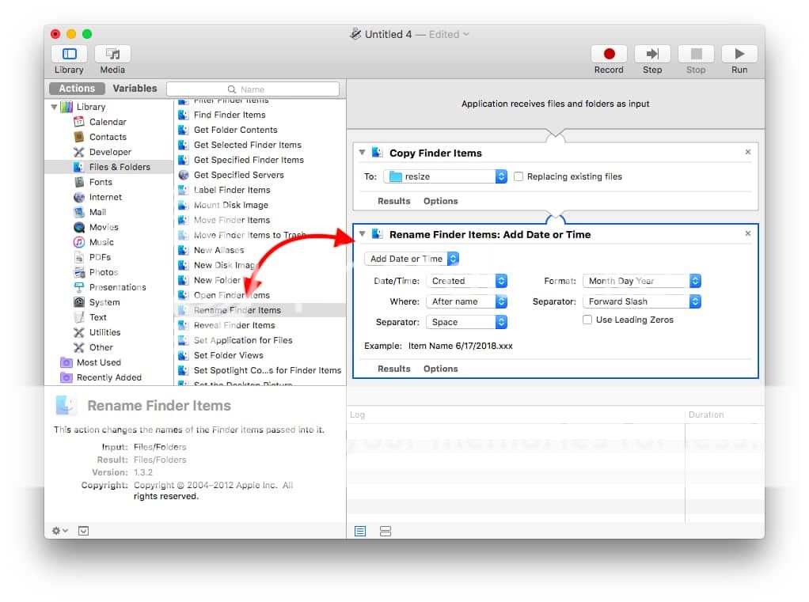Collapse the Rename Finder Items action
Image resolution: width=809 pixels, height=602 pixels.
click(363, 234)
